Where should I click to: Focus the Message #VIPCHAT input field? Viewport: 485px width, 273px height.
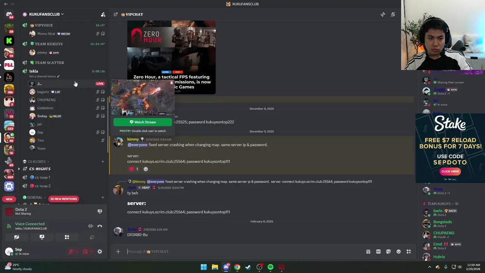242,251
